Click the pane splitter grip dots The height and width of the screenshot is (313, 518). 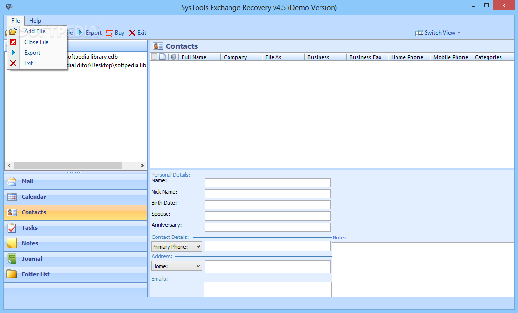click(x=74, y=172)
